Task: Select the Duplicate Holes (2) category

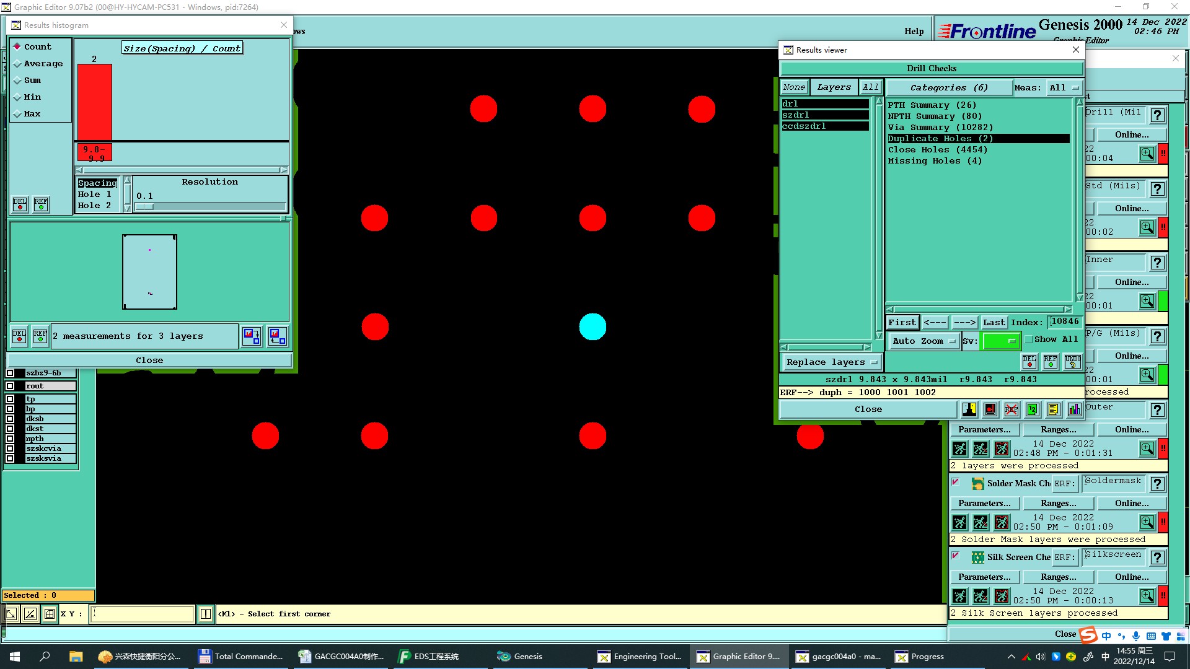Action: point(979,139)
